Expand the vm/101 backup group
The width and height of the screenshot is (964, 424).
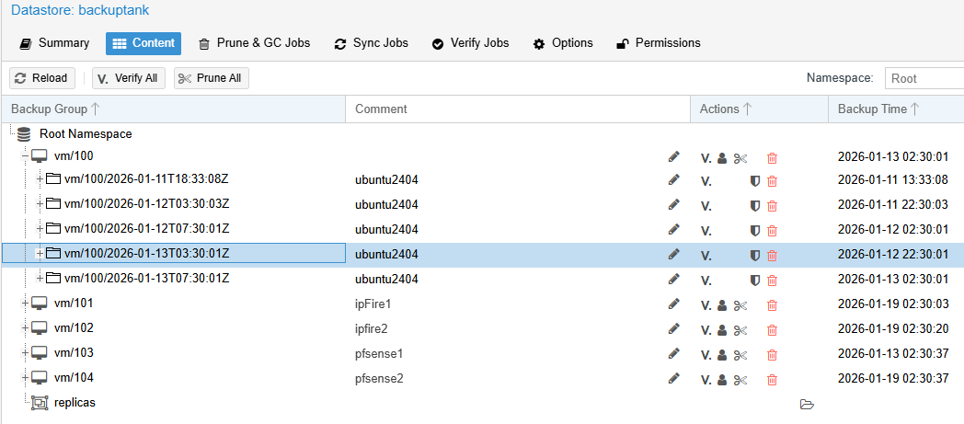[26, 304]
